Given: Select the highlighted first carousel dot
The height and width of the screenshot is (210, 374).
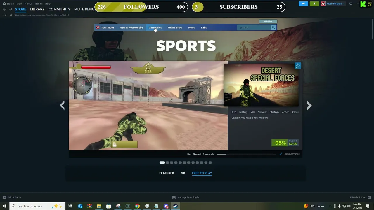Looking at the screenshot, I should [162, 162].
